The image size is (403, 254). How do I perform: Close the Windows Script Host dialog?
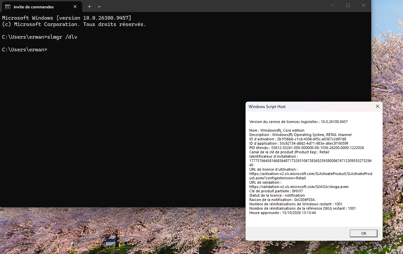(x=377, y=106)
